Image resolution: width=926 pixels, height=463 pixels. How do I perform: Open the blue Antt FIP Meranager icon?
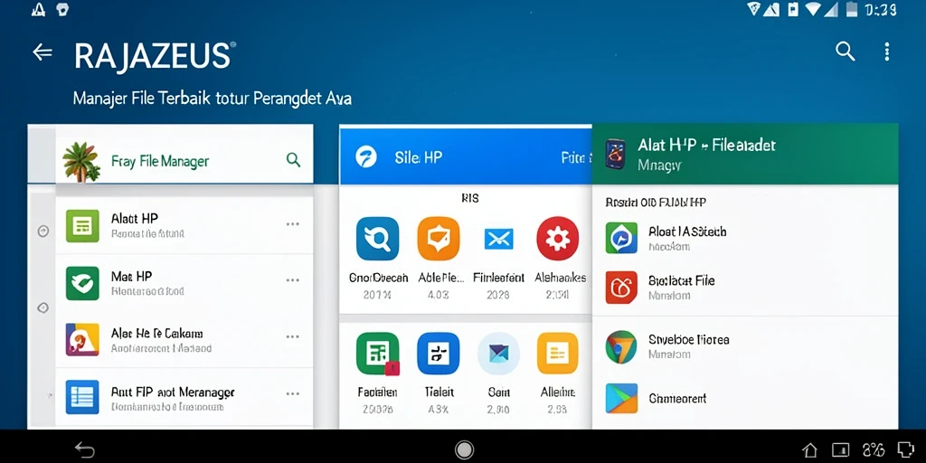tap(82, 397)
